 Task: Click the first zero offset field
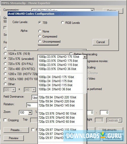click(x=90, y=113)
